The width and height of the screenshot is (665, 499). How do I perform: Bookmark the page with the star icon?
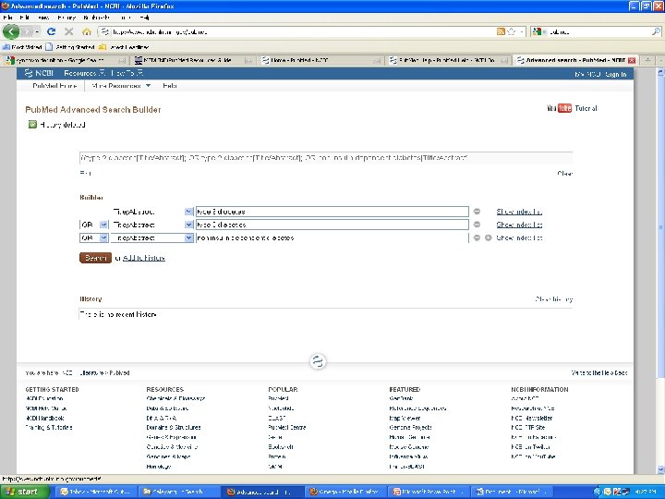tap(512, 31)
